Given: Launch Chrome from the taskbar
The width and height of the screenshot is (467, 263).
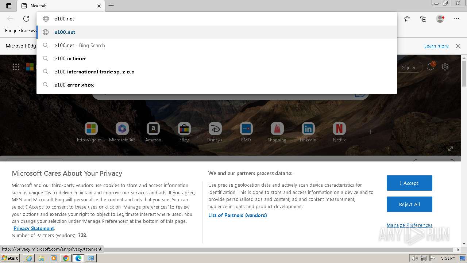Looking at the screenshot, I should pyautogui.click(x=66, y=258).
